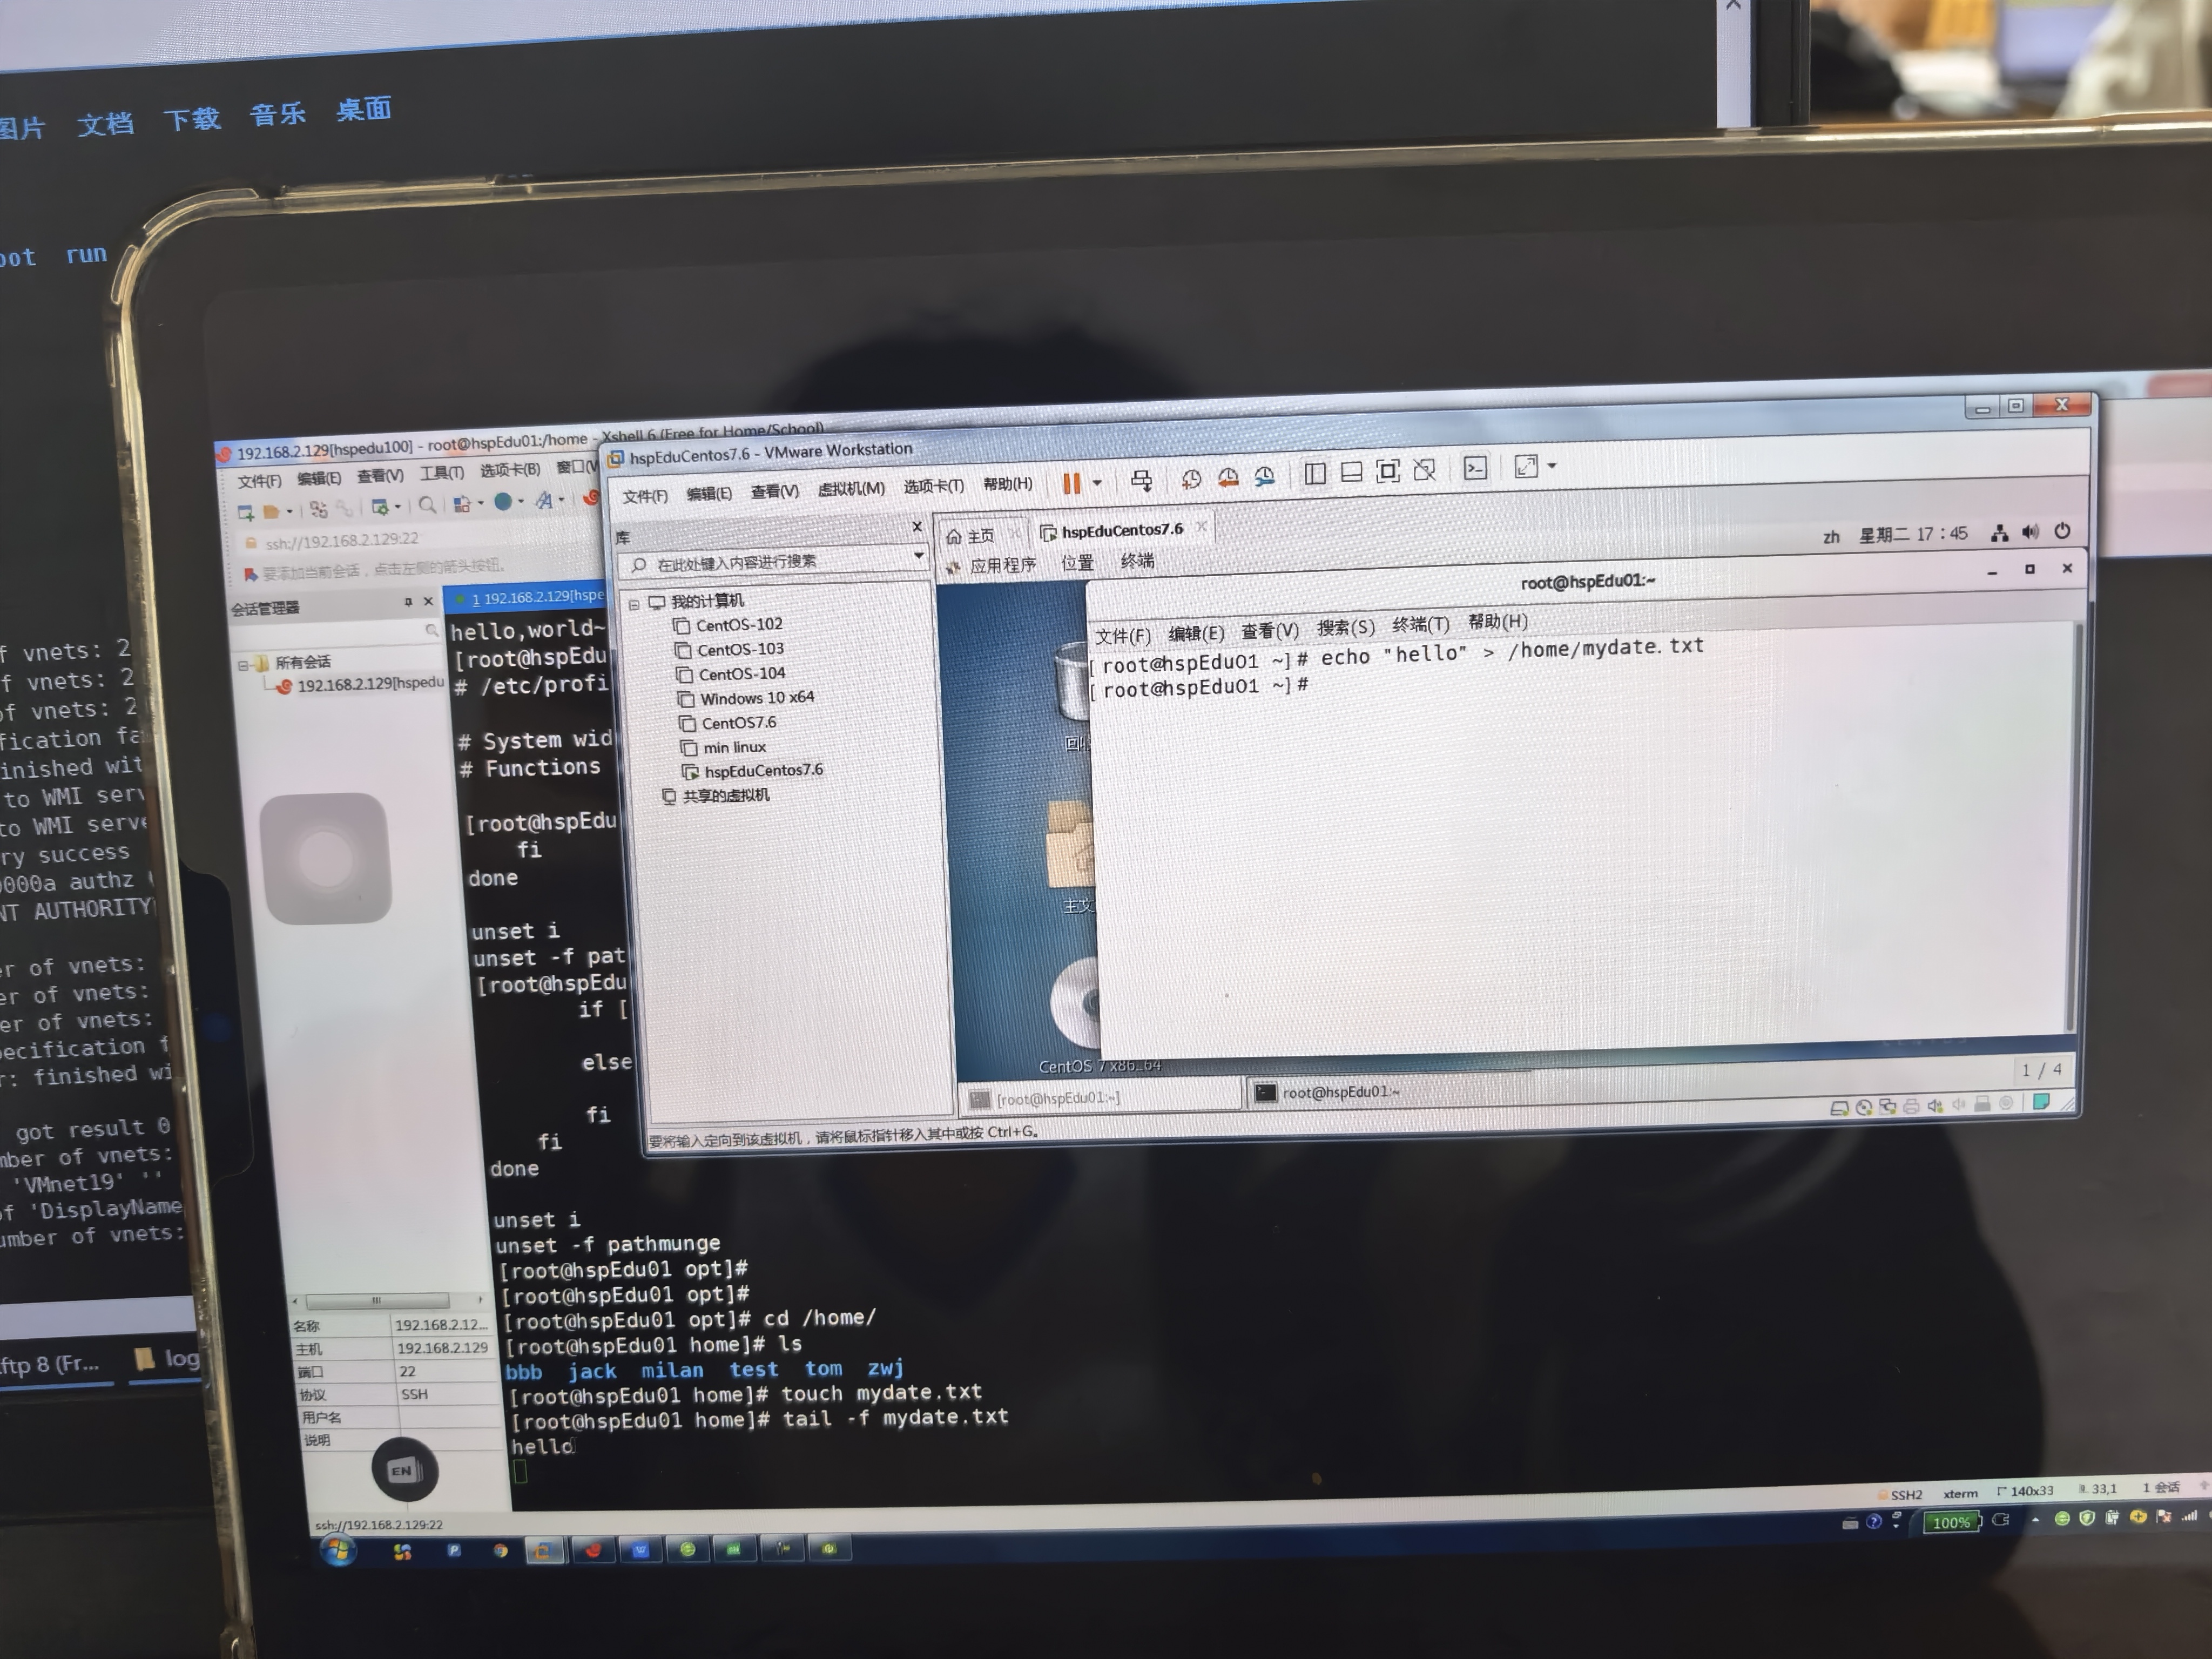Viewport: 2212px width, 1659px height.
Task: Open the 应用程序 menu in CentOS
Action: point(1002,565)
